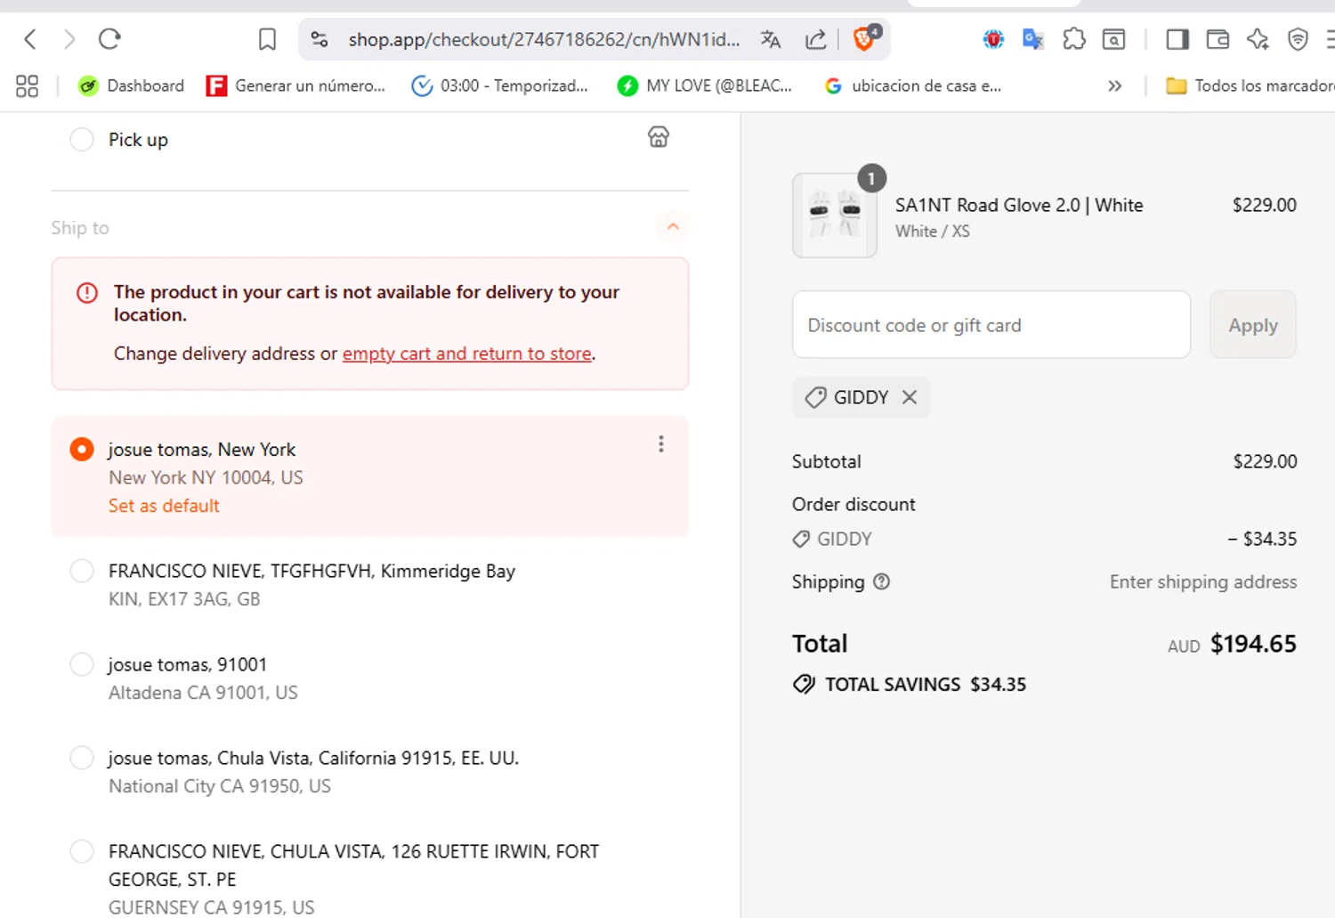This screenshot has width=1335, height=918.
Task: Click the translate page icon in address bar
Action: click(x=771, y=39)
